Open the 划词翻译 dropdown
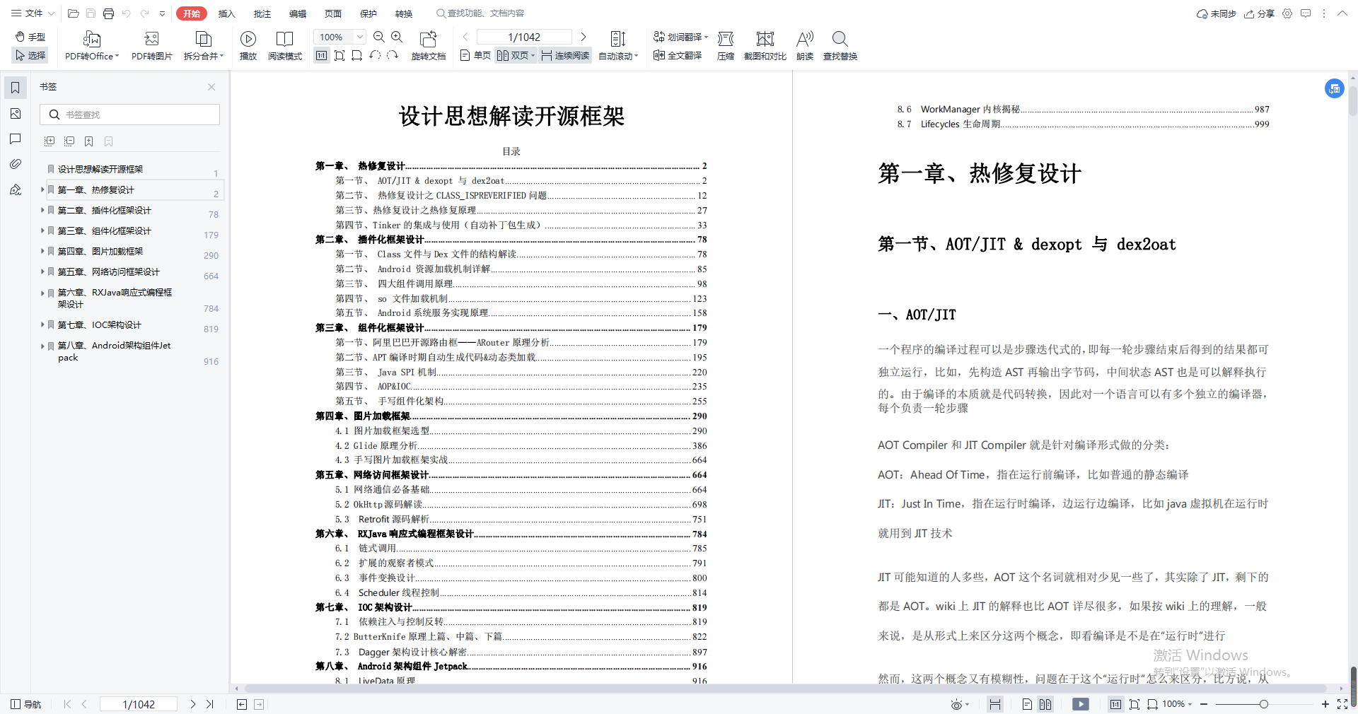This screenshot has height=714, width=1358. (680, 37)
